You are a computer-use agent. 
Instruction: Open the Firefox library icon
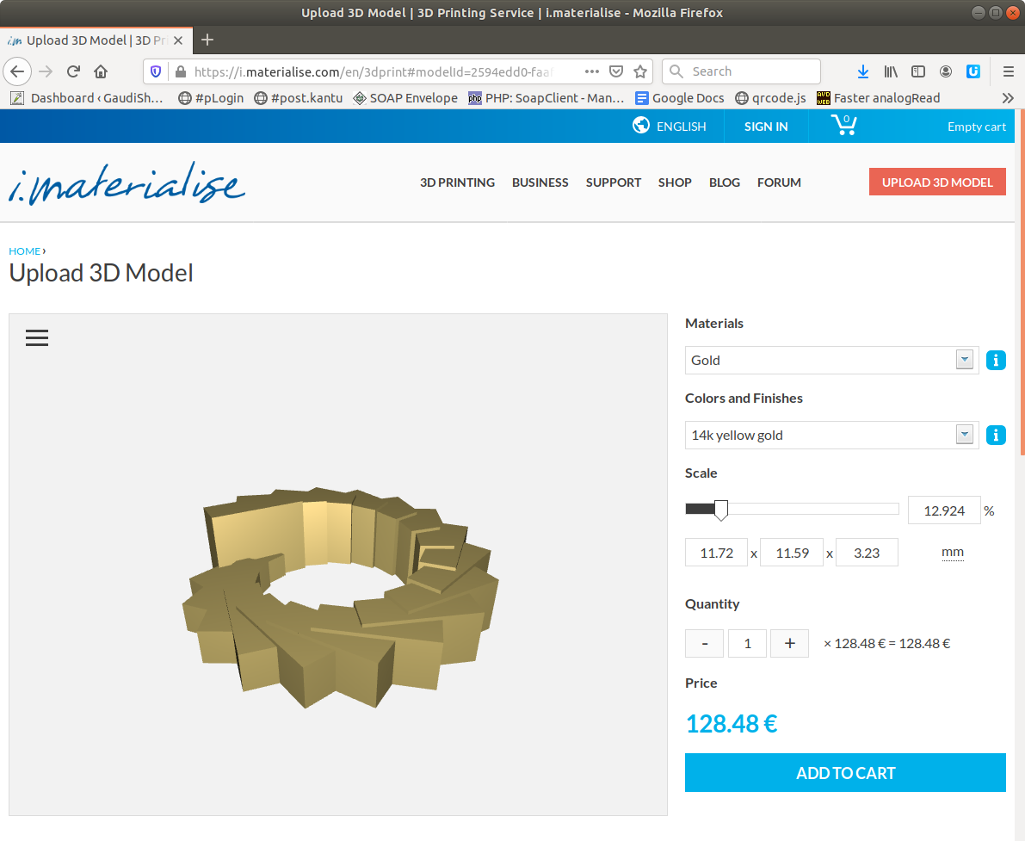[891, 71]
